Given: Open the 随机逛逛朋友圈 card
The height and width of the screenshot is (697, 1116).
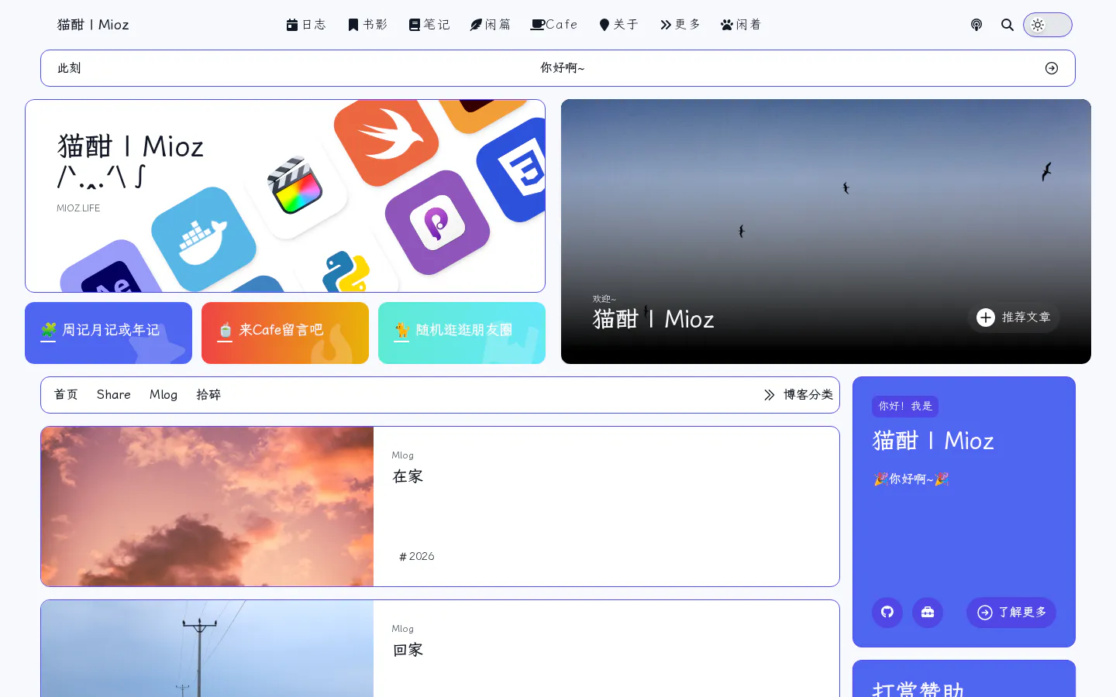Looking at the screenshot, I should click(x=462, y=333).
